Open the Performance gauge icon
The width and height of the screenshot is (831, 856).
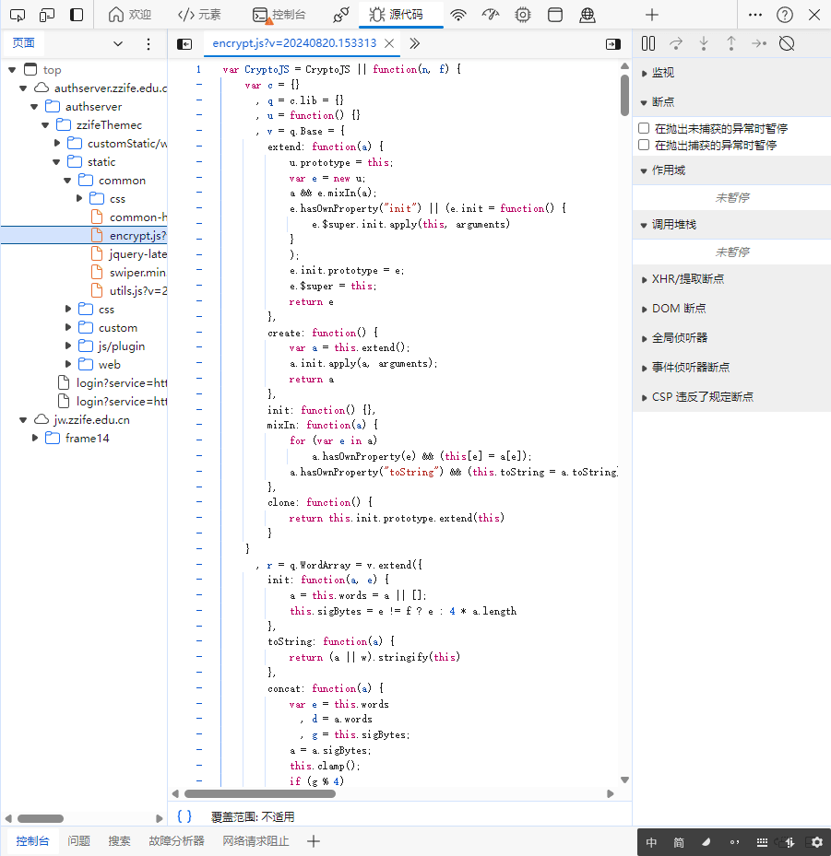pos(491,15)
